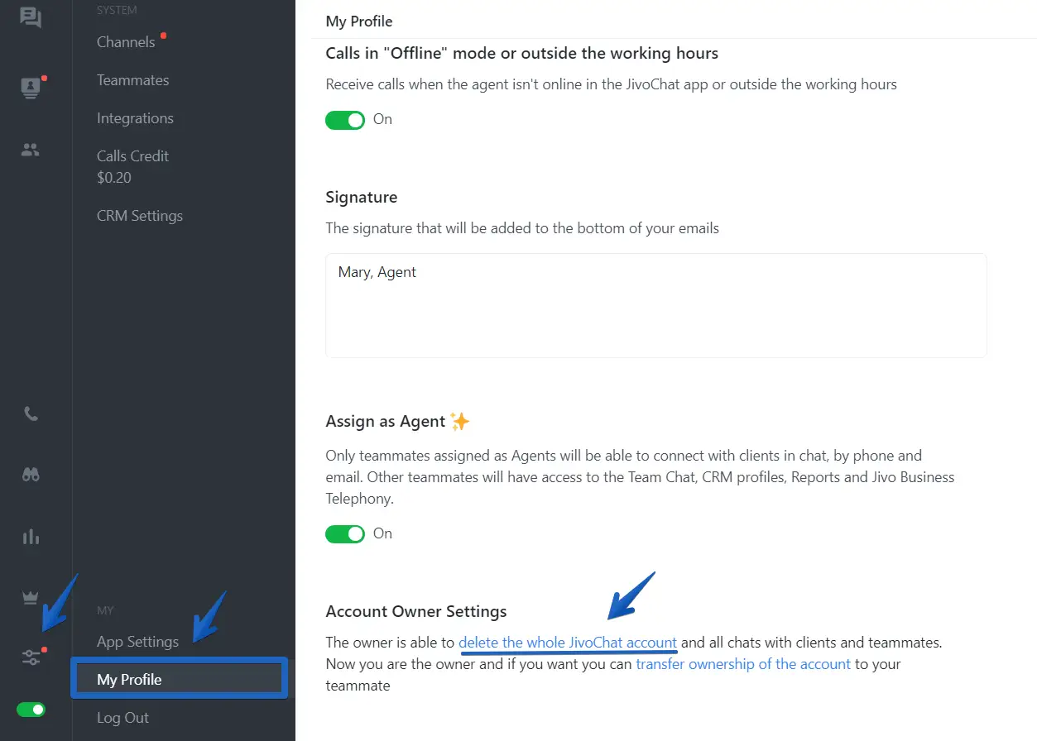Disable calls in Offline mode toggle

pos(345,120)
